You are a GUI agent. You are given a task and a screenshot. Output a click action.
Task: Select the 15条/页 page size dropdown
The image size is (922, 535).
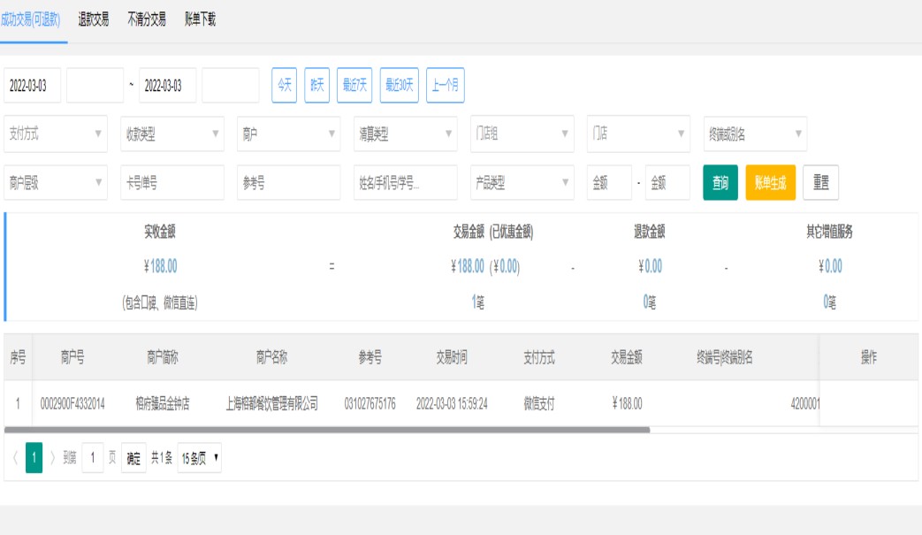click(200, 458)
